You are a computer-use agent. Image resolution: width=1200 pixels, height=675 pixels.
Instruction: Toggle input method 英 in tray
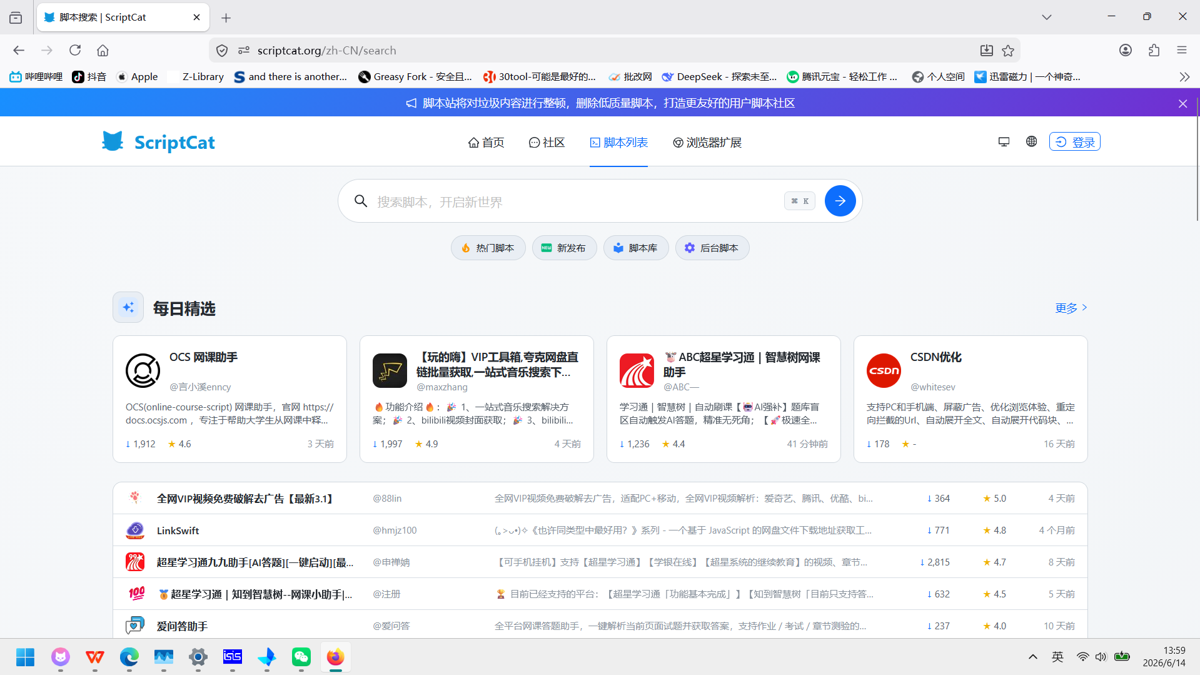[x=1057, y=657]
